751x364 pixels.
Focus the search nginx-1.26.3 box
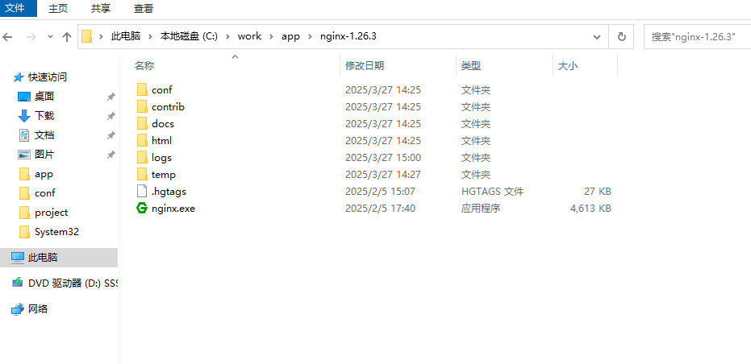click(697, 37)
